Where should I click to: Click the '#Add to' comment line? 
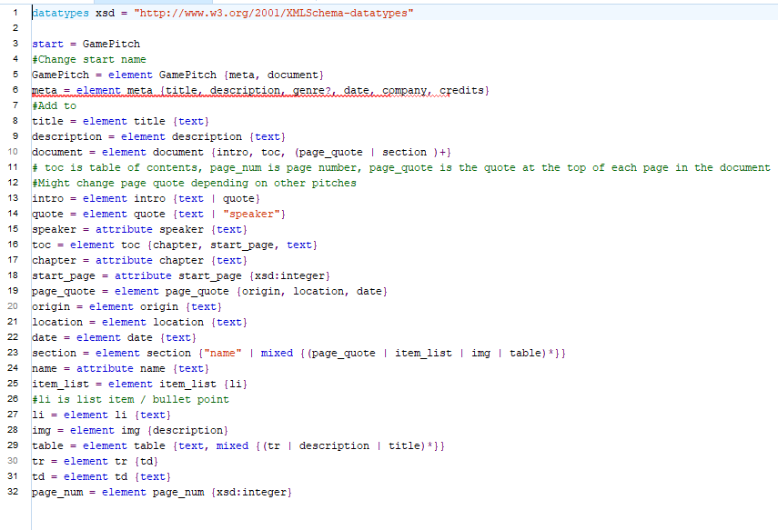(x=54, y=105)
